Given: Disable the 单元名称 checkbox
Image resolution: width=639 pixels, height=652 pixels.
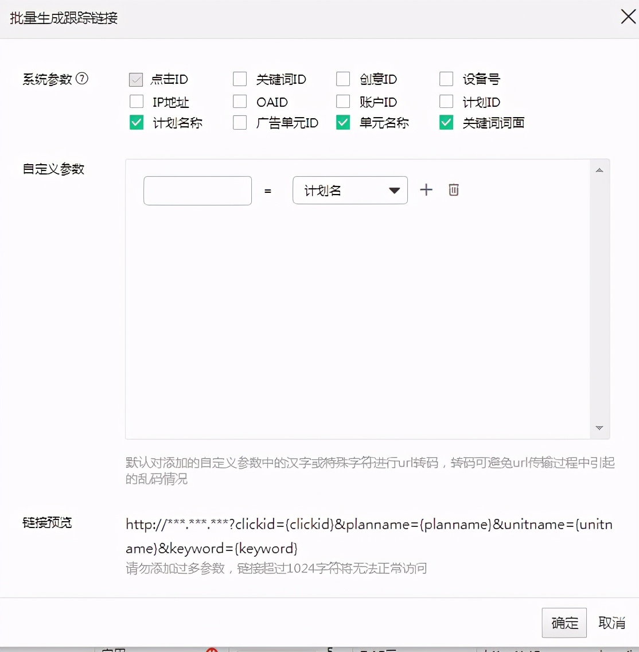Looking at the screenshot, I should pyautogui.click(x=342, y=122).
